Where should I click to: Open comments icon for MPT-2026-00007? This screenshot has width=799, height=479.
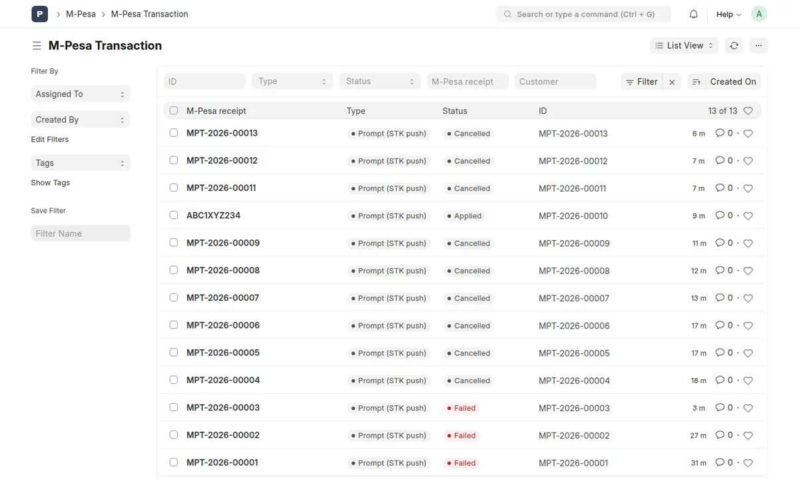720,298
